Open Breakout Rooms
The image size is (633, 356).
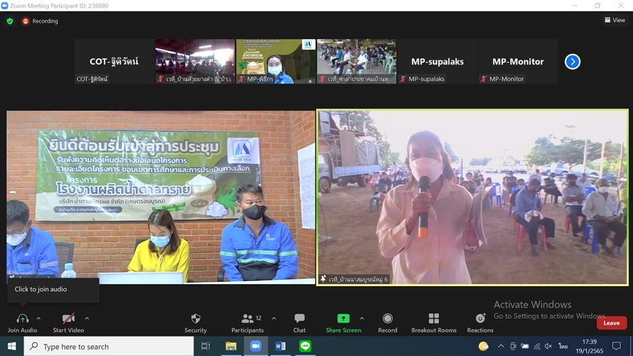(x=434, y=322)
